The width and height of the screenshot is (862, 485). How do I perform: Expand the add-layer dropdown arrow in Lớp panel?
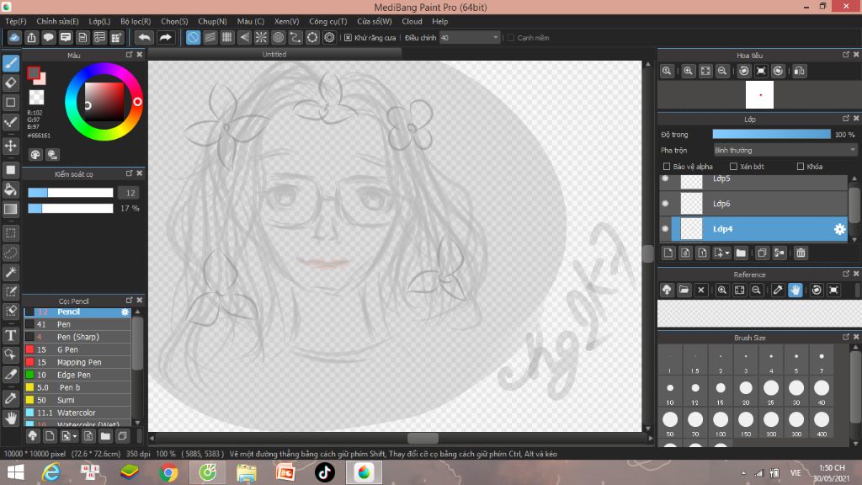726,253
